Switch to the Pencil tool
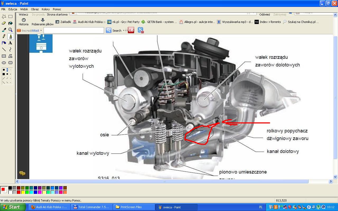Image resolution: width=338 pixels, height=211 pixels. tap(4, 36)
